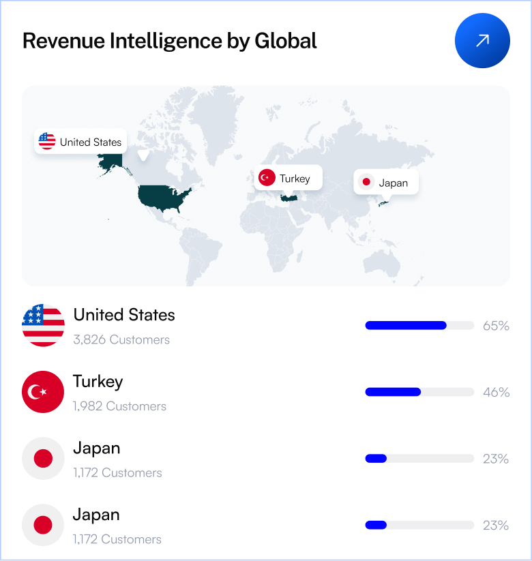This screenshot has width=532, height=561.
Task: Click the 'Turkey' list heading
Action: (98, 382)
